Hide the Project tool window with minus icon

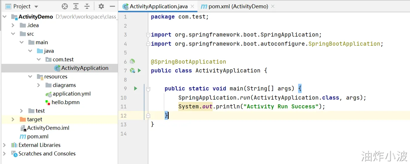pos(112,6)
